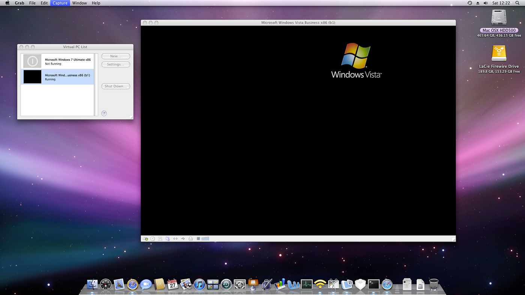
Task: Click the Sat 12:22 clock
Action: point(501,3)
